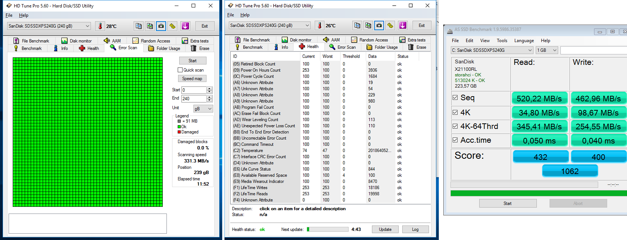Uncheck the 4K-64Thrd test checkbox

pos(455,126)
